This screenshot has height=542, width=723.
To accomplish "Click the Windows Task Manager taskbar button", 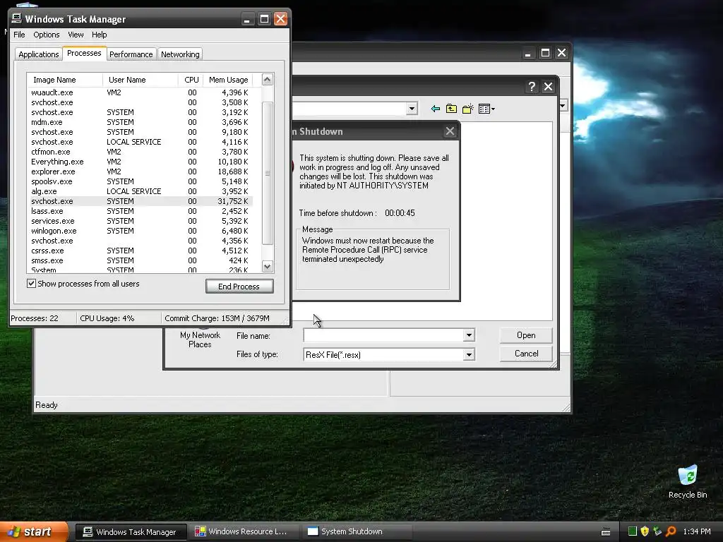I will pos(131,532).
